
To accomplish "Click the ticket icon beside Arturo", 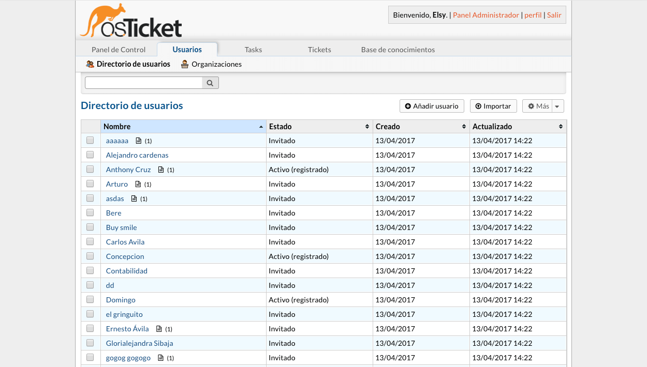I will point(138,184).
